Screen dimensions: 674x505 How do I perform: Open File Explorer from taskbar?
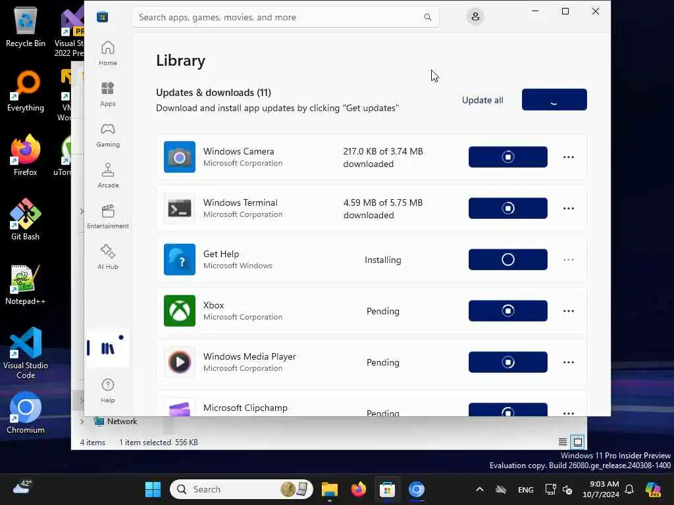point(330,489)
